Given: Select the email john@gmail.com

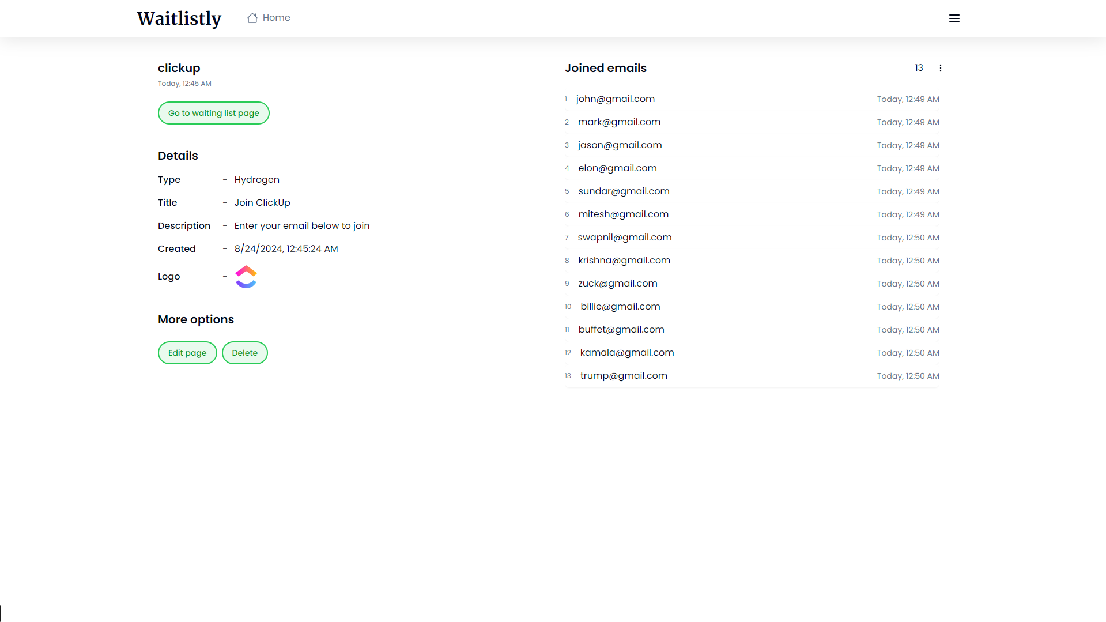Looking at the screenshot, I should point(616,99).
